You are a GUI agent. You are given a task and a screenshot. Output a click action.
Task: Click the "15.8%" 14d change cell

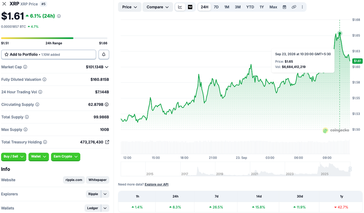click(x=258, y=207)
